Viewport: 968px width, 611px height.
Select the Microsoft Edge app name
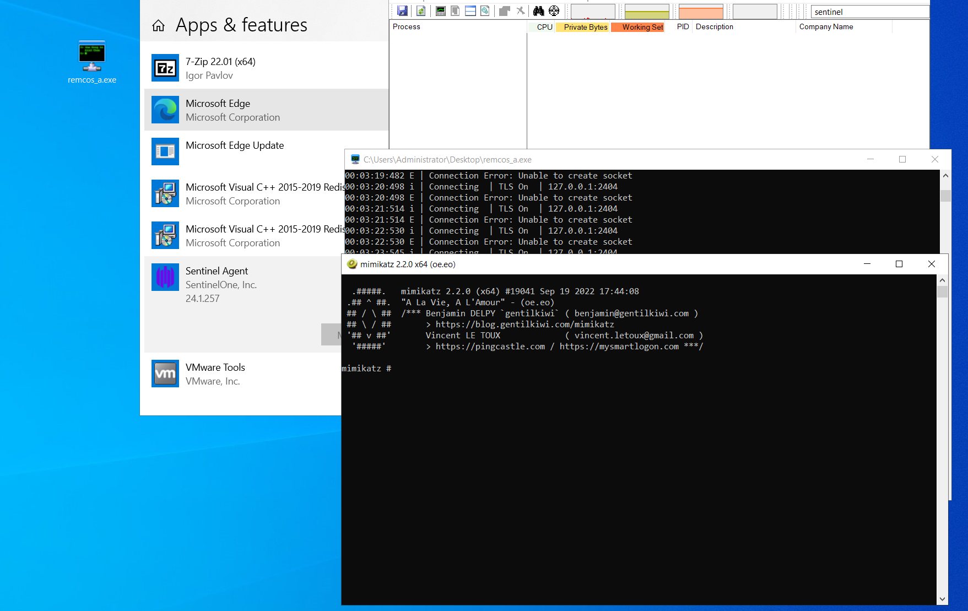218,104
